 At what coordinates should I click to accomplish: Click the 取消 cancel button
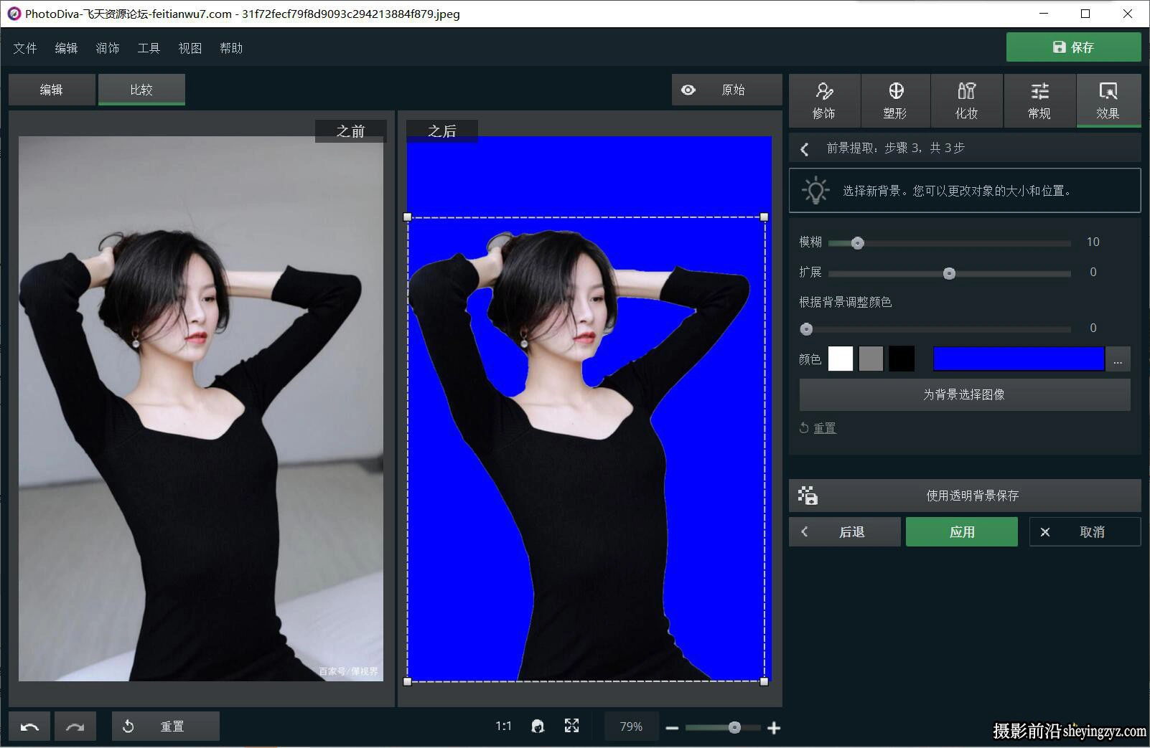pos(1085,532)
